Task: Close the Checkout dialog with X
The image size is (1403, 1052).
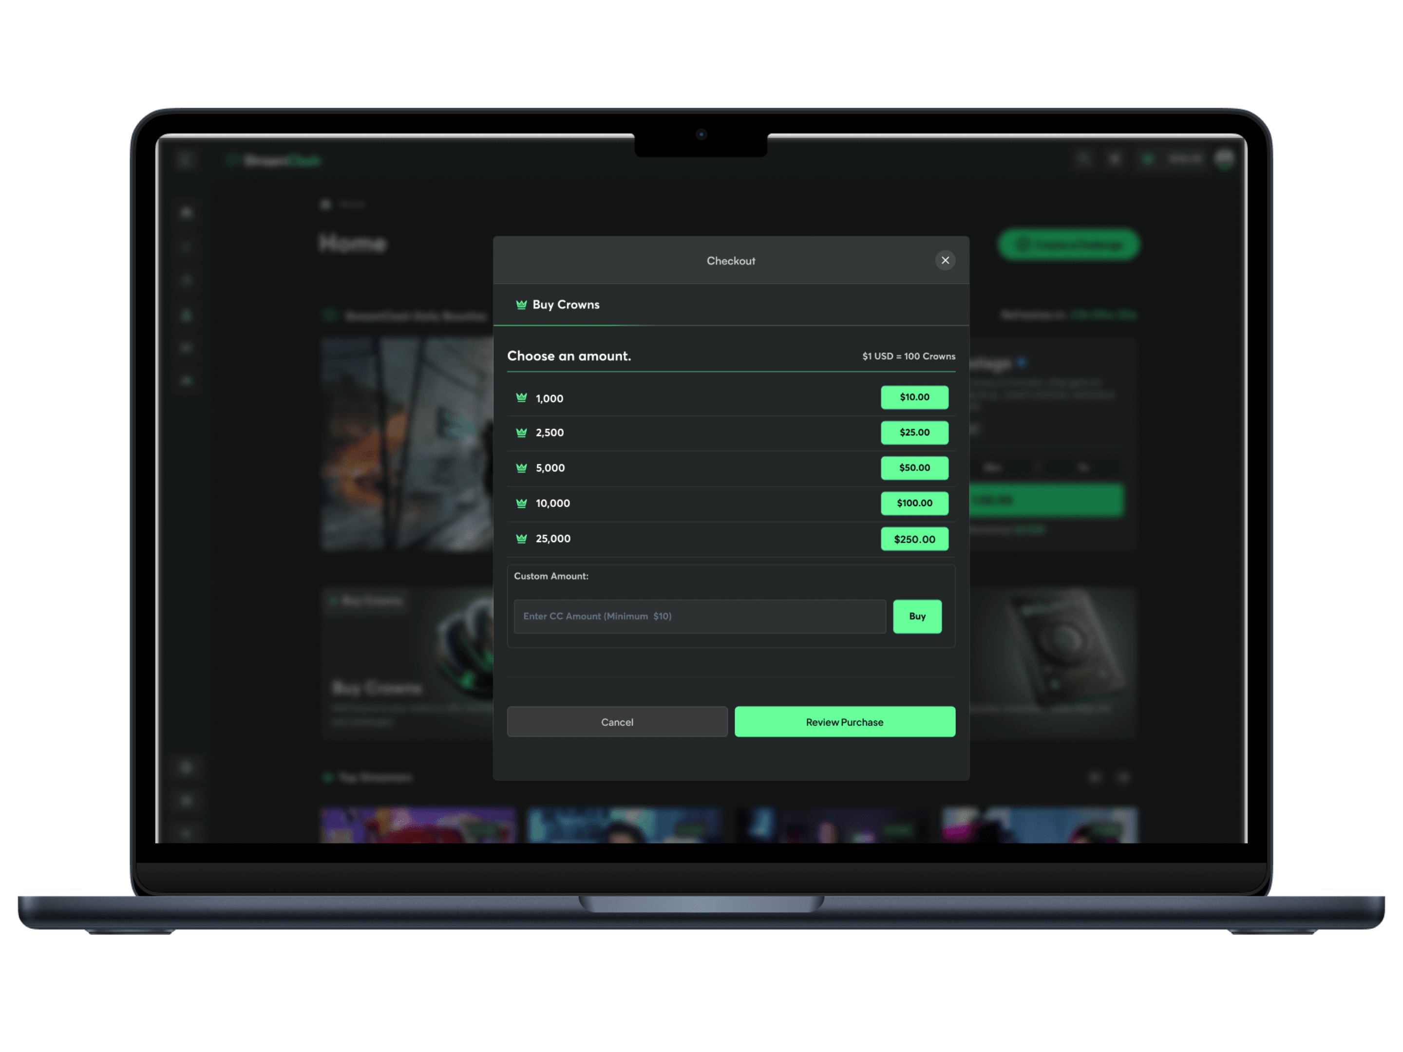Action: pyautogui.click(x=945, y=261)
